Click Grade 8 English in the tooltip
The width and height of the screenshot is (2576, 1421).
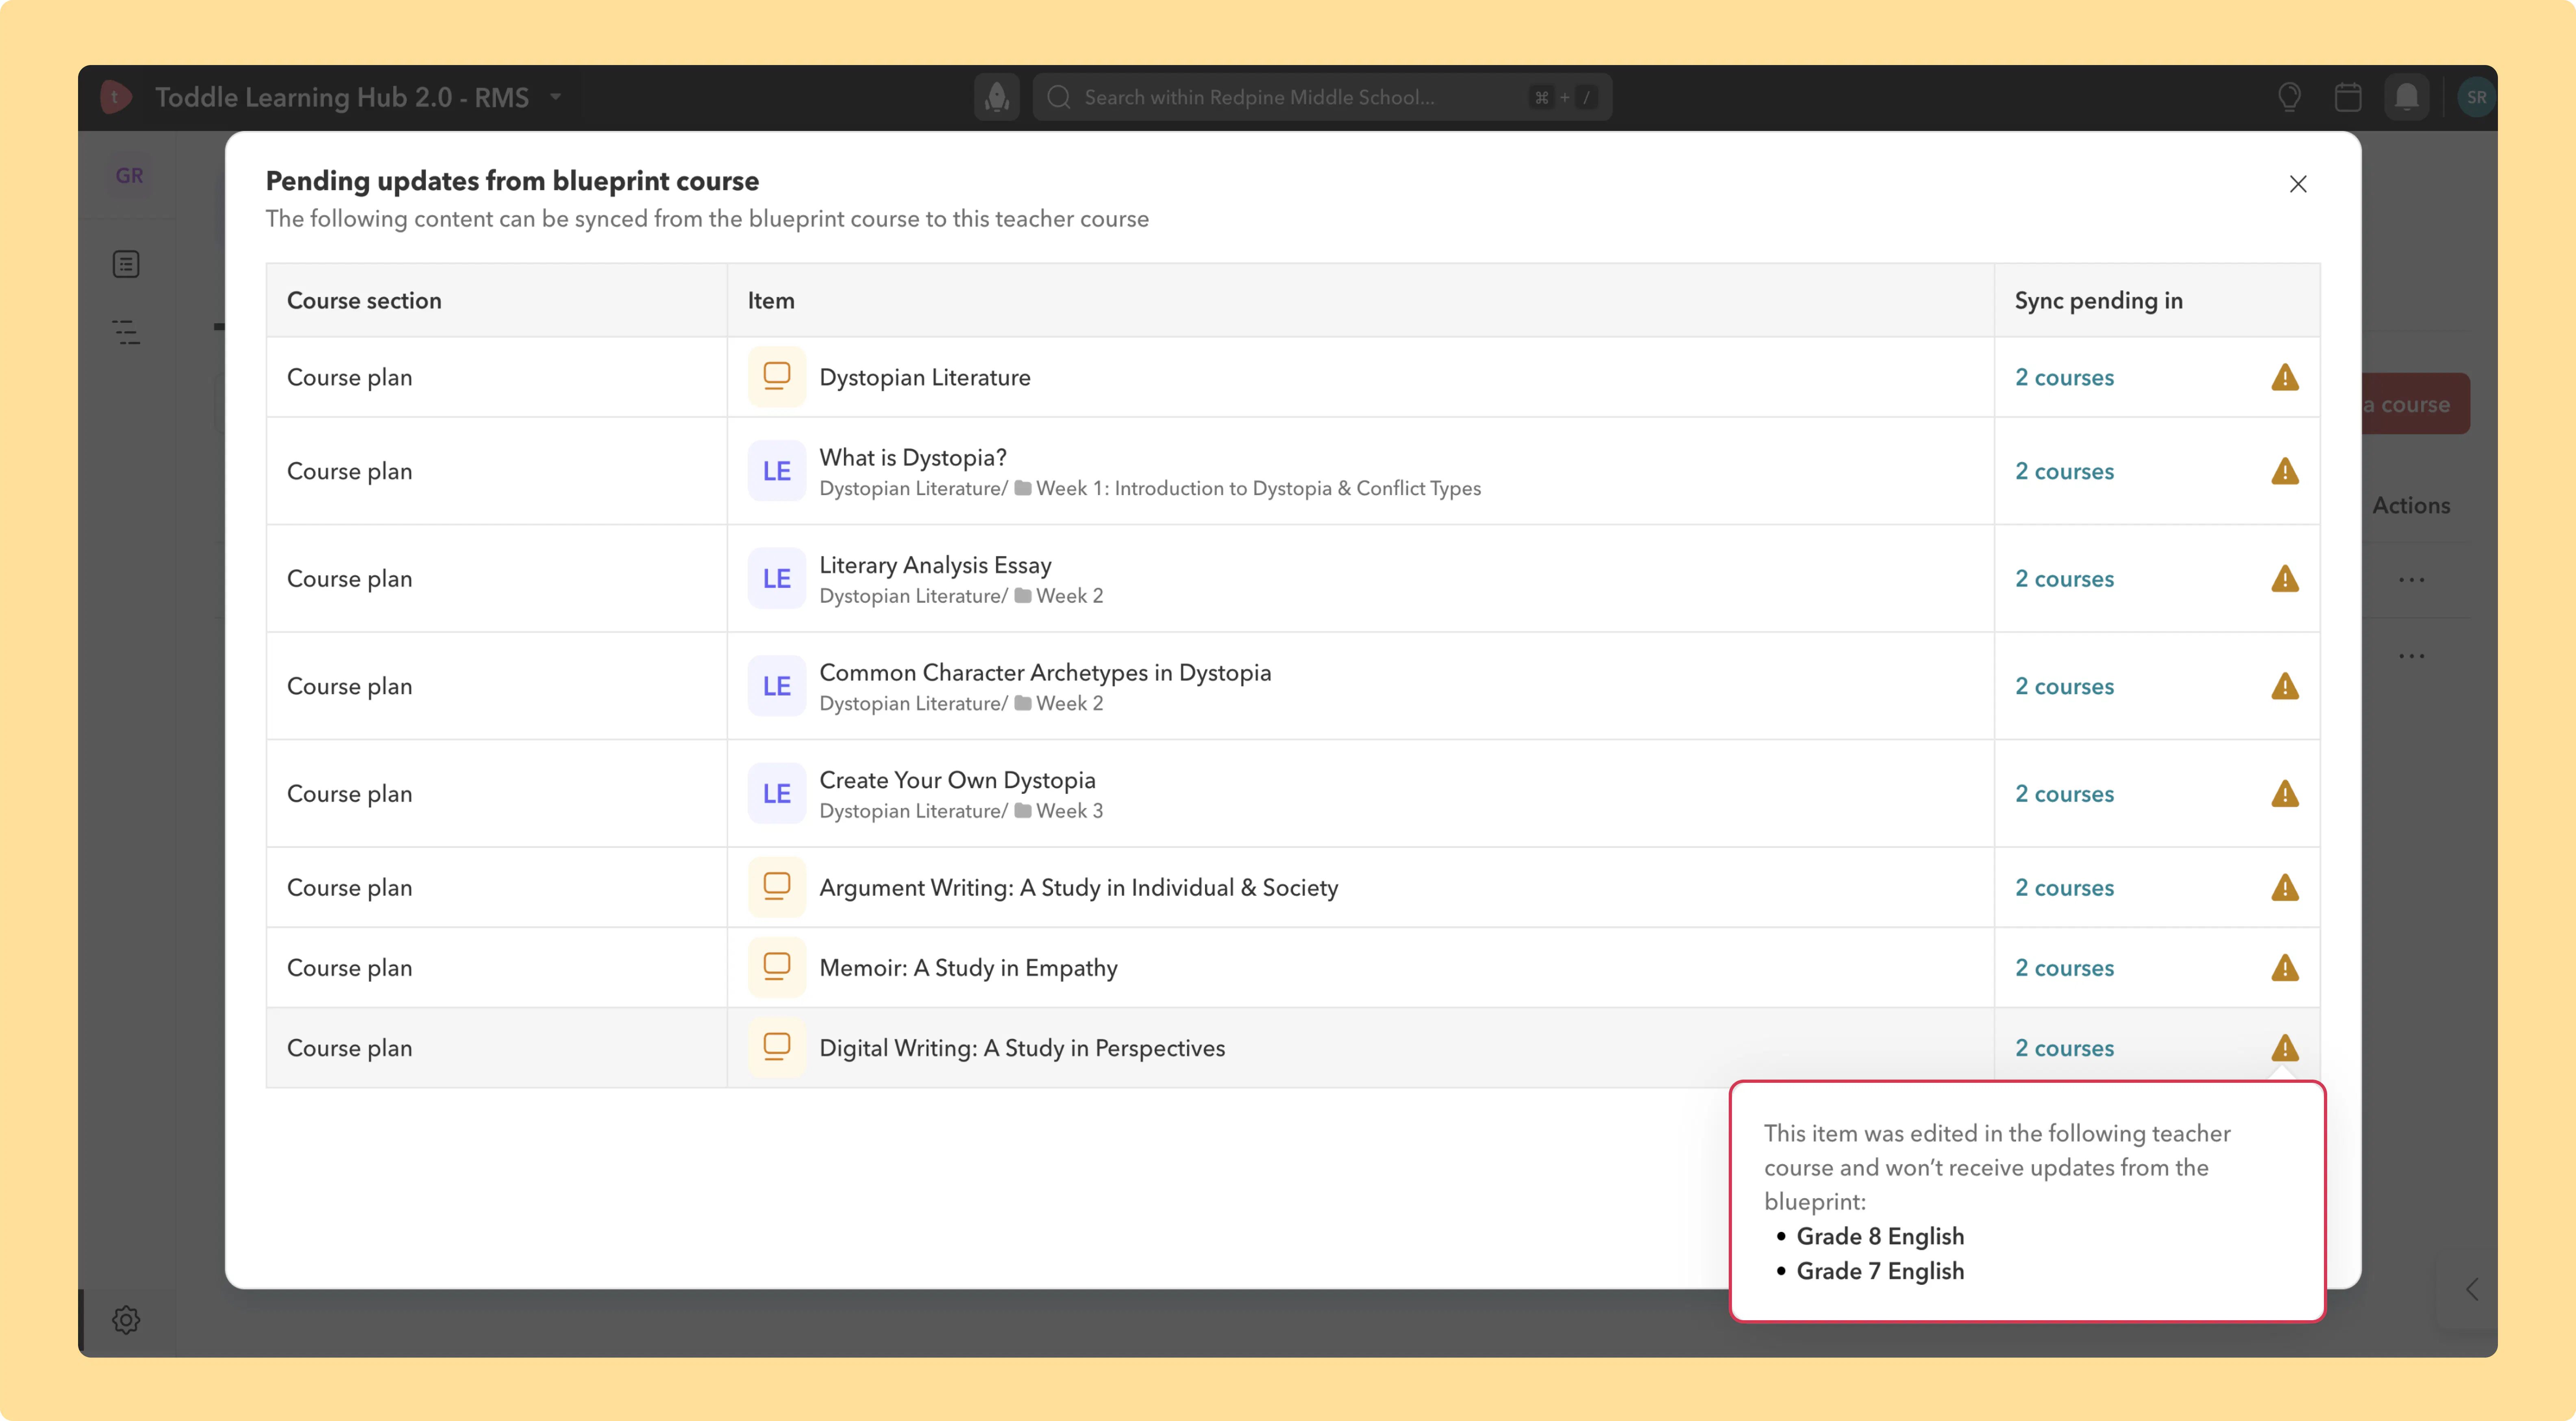(x=1880, y=1237)
